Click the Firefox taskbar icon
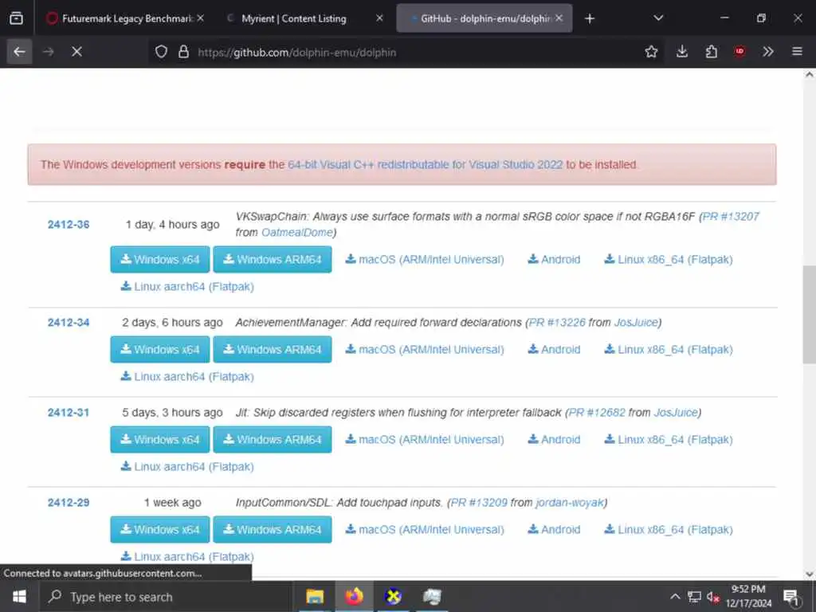This screenshot has height=612, width=816. pos(354,596)
